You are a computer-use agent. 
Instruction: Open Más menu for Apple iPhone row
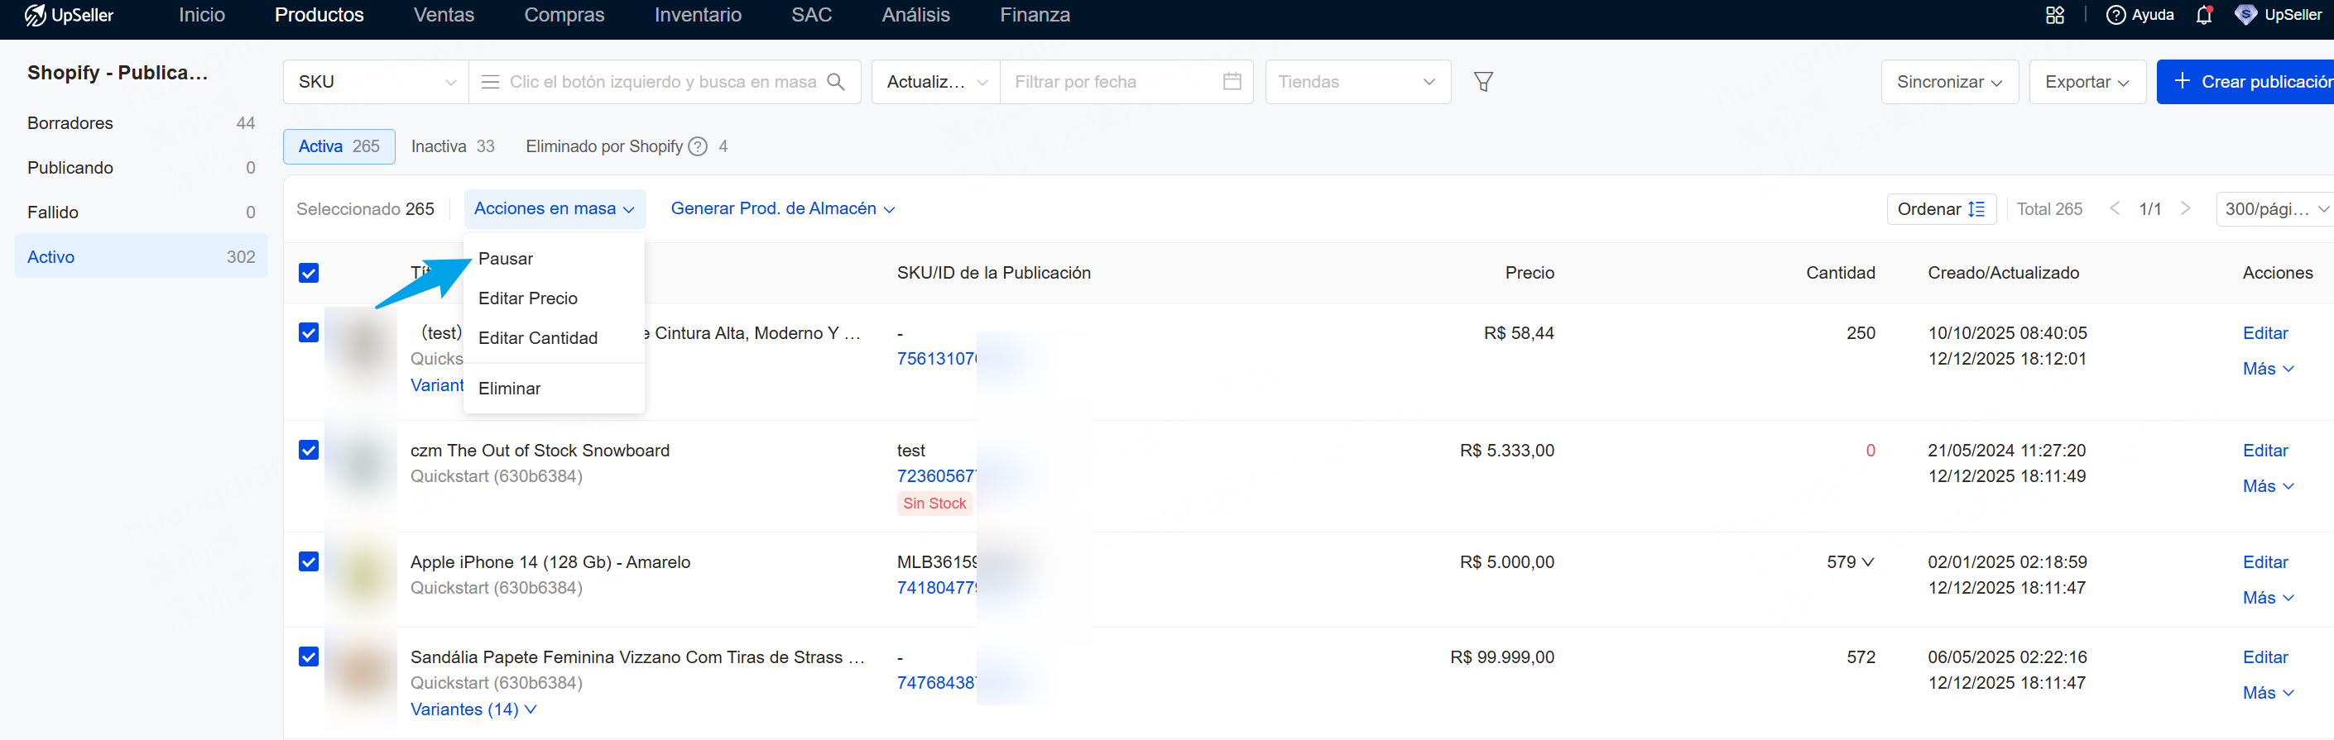point(2268,598)
